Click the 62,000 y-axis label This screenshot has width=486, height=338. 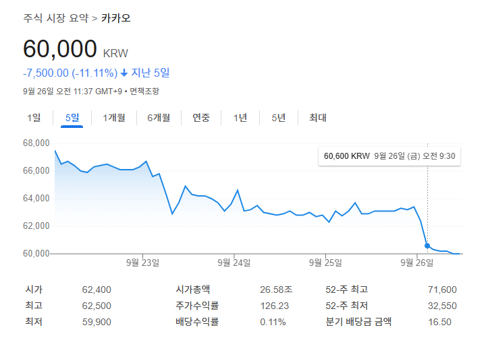click(x=36, y=226)
